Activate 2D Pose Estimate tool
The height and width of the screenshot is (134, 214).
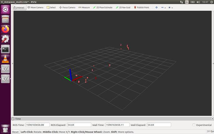[x=103, y=8]
